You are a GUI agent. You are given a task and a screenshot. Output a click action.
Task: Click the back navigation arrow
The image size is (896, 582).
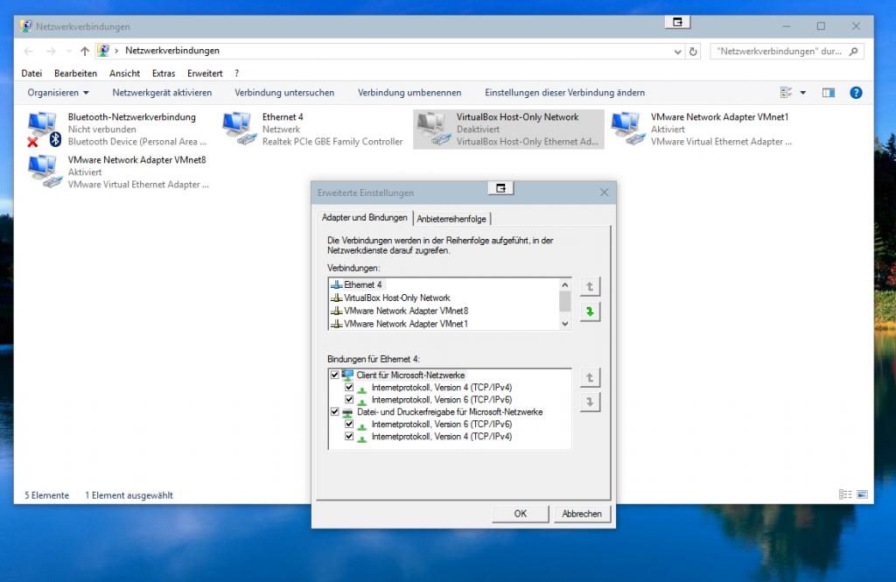29,52
